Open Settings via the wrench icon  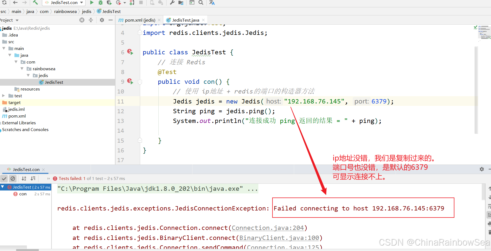pyautogui.click(x=172, y=3)
